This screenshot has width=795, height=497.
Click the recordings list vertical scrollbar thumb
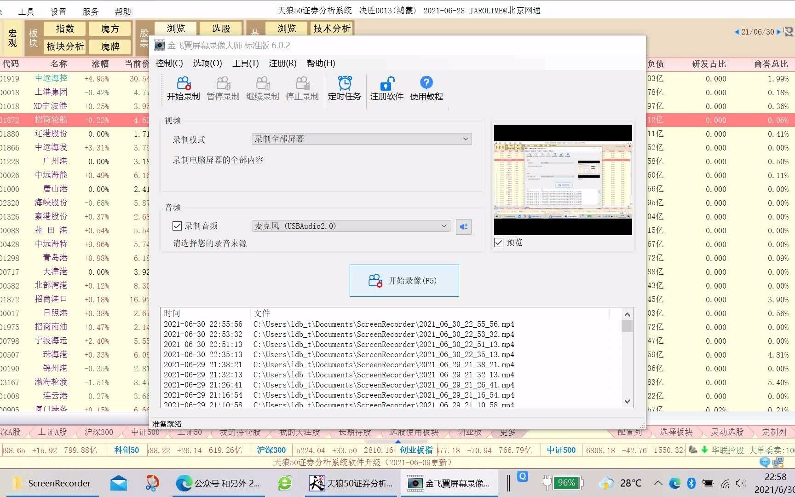click(x=627, y=326)
